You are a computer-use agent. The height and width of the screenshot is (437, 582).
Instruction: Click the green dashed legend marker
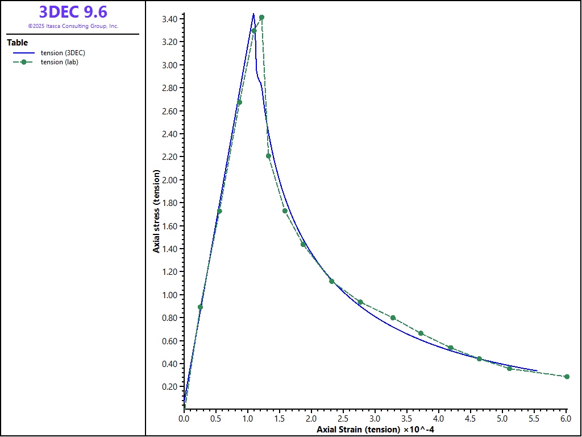click(23, 62)
